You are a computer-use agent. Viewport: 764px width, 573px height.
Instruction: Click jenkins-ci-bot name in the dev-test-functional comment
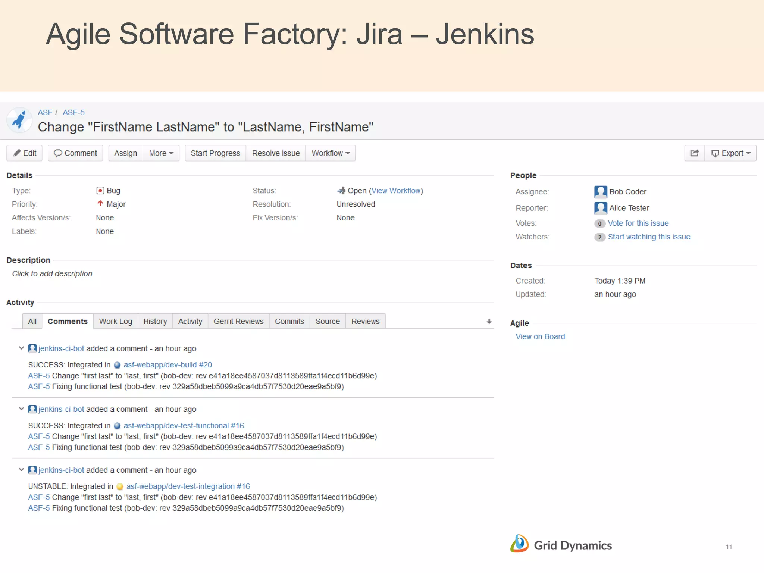[x=61, y=409]
